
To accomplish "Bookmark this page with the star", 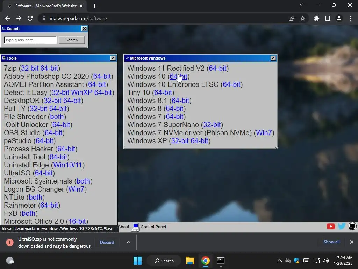I will pos(303,18).
